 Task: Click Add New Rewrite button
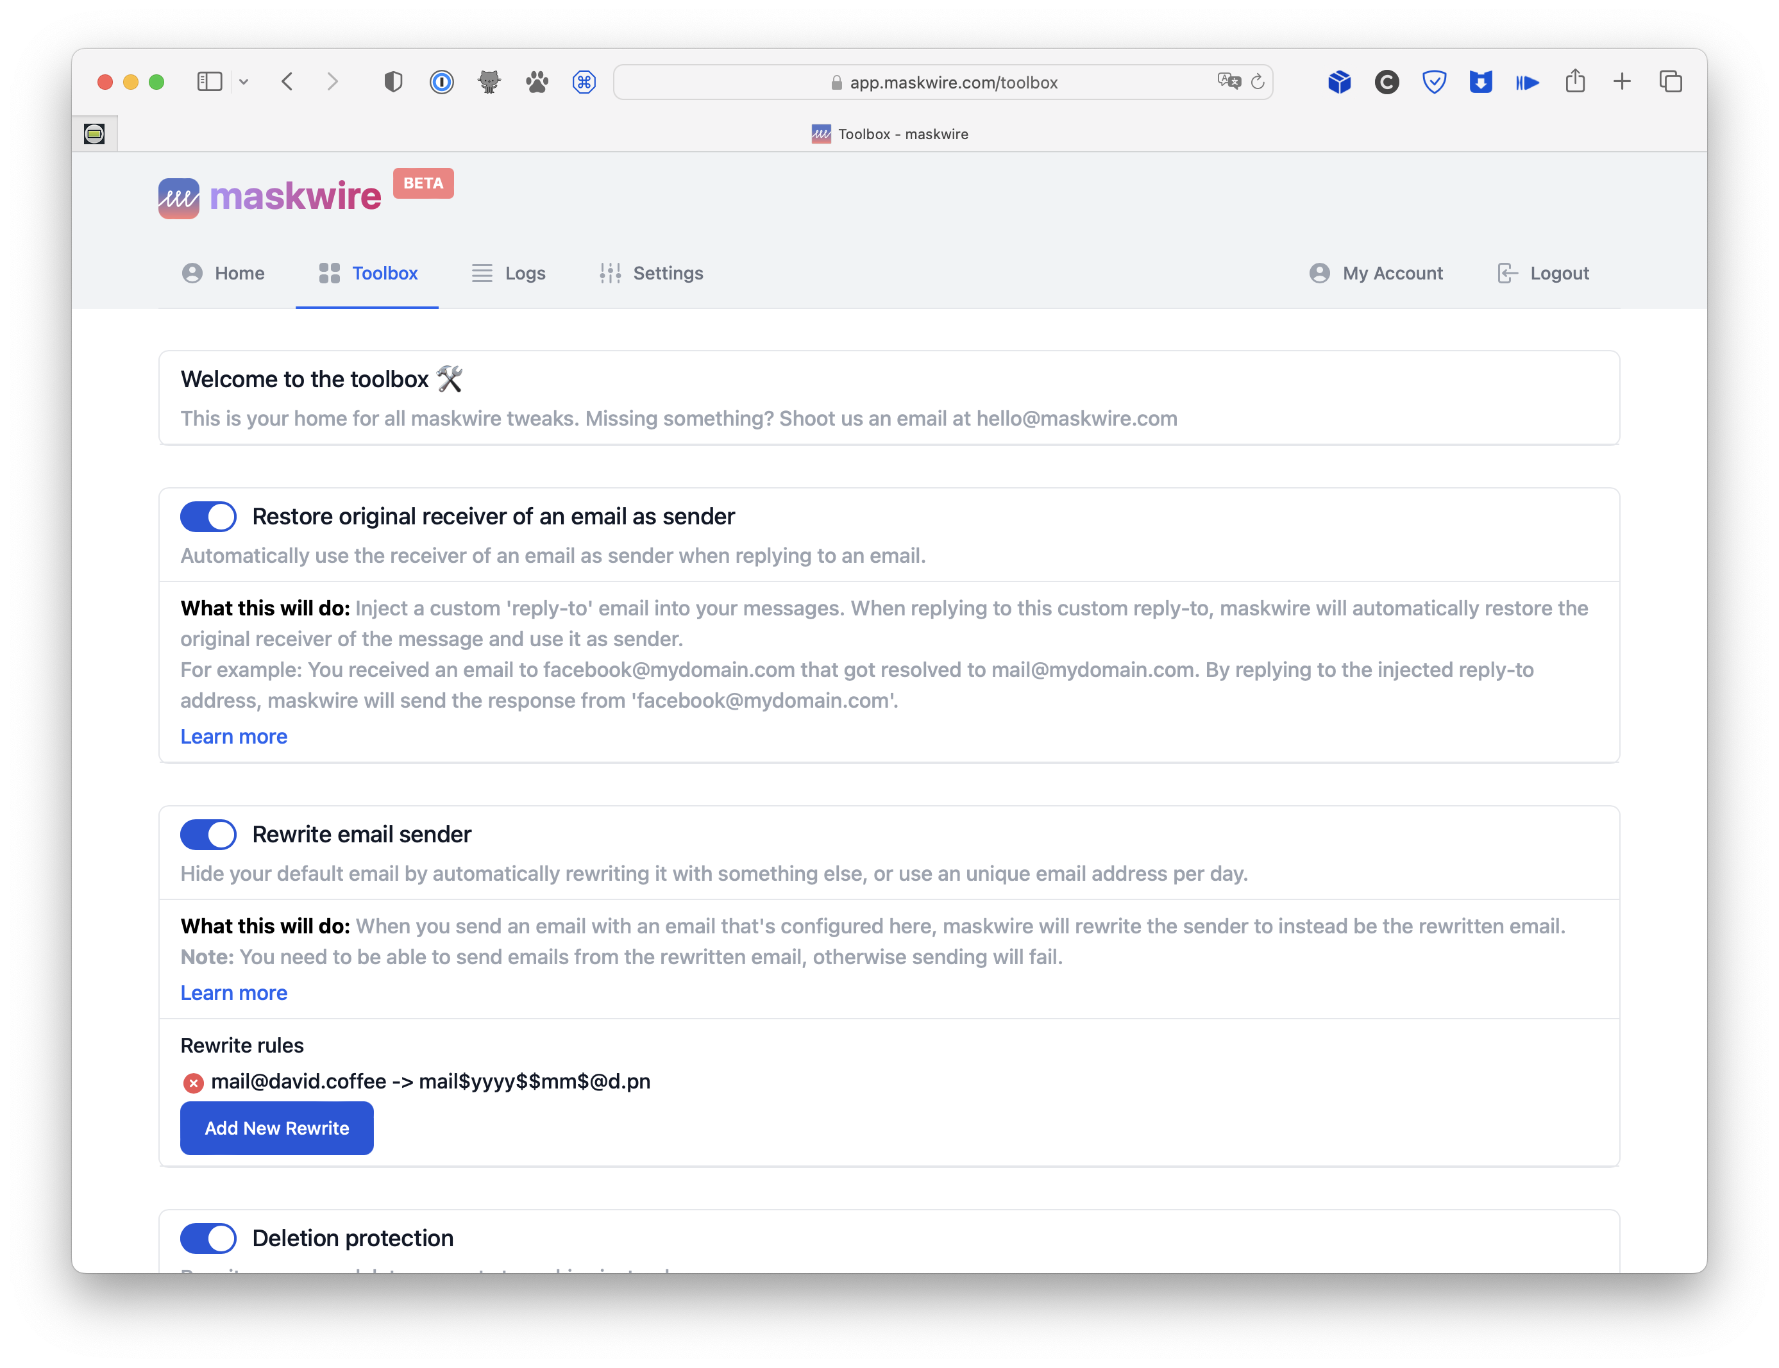tap(277, 1129)
